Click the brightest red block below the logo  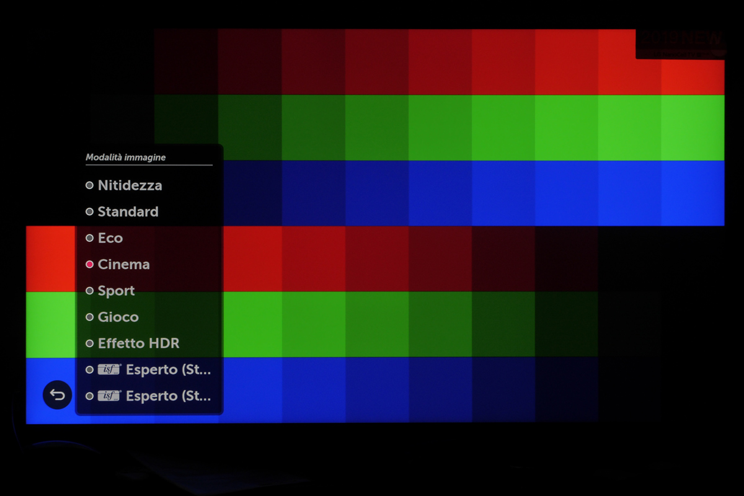[693, 77]
